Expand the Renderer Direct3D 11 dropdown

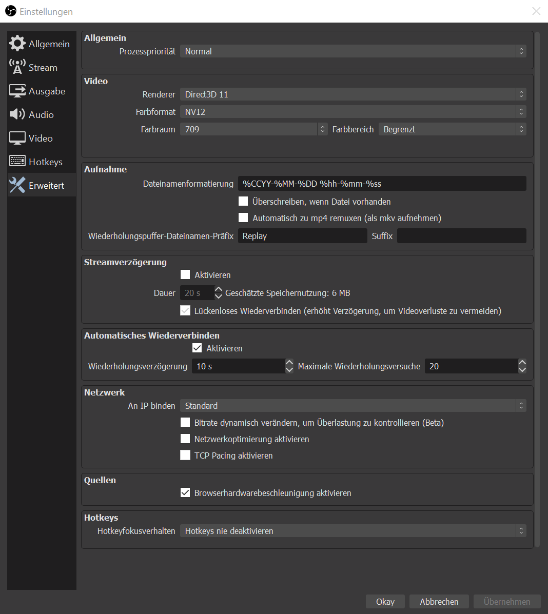(353, 94)
